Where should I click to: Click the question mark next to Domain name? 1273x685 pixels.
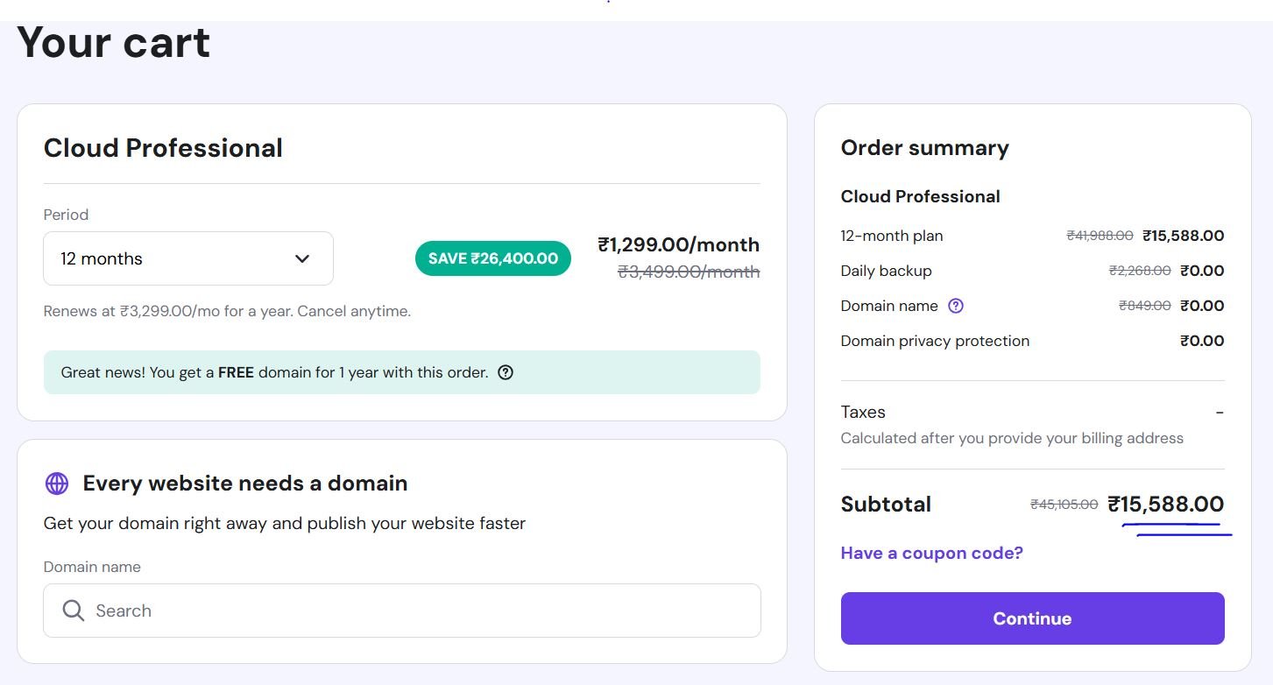click(x=956, y=306)
